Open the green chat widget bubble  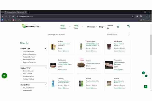pos(4,75)
